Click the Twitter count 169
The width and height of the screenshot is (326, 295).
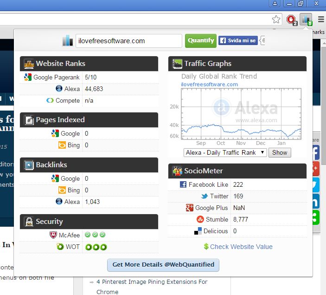(x=238, y=196)
